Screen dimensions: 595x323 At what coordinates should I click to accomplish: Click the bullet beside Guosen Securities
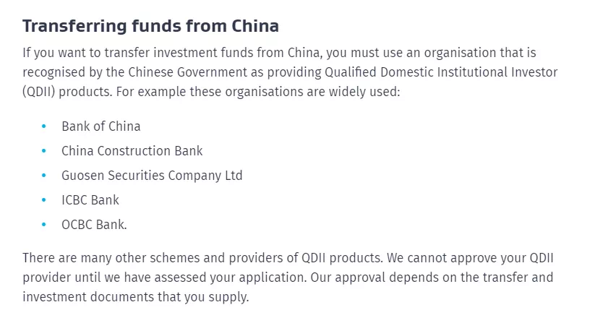point(43,176)
